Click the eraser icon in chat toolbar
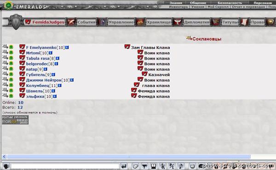 tap(135, 166)
